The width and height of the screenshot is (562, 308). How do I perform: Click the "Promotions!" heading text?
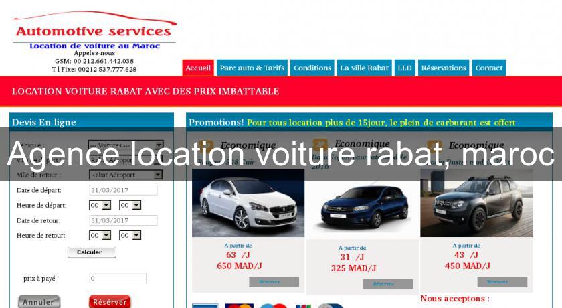coord(216,123)
